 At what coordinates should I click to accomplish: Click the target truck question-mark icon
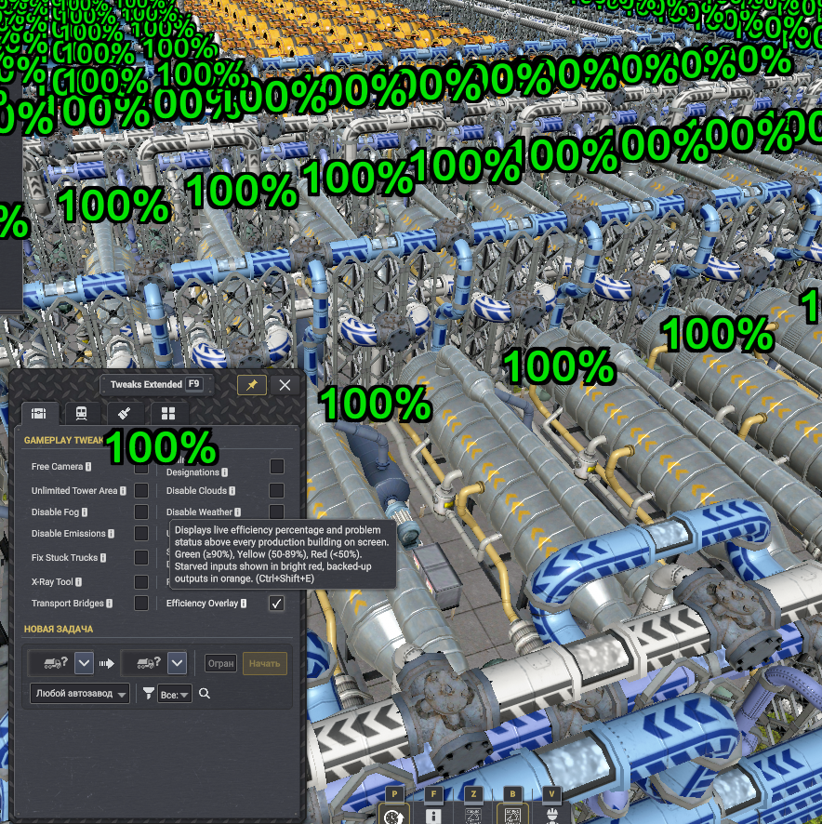click(x=150, y=663)
